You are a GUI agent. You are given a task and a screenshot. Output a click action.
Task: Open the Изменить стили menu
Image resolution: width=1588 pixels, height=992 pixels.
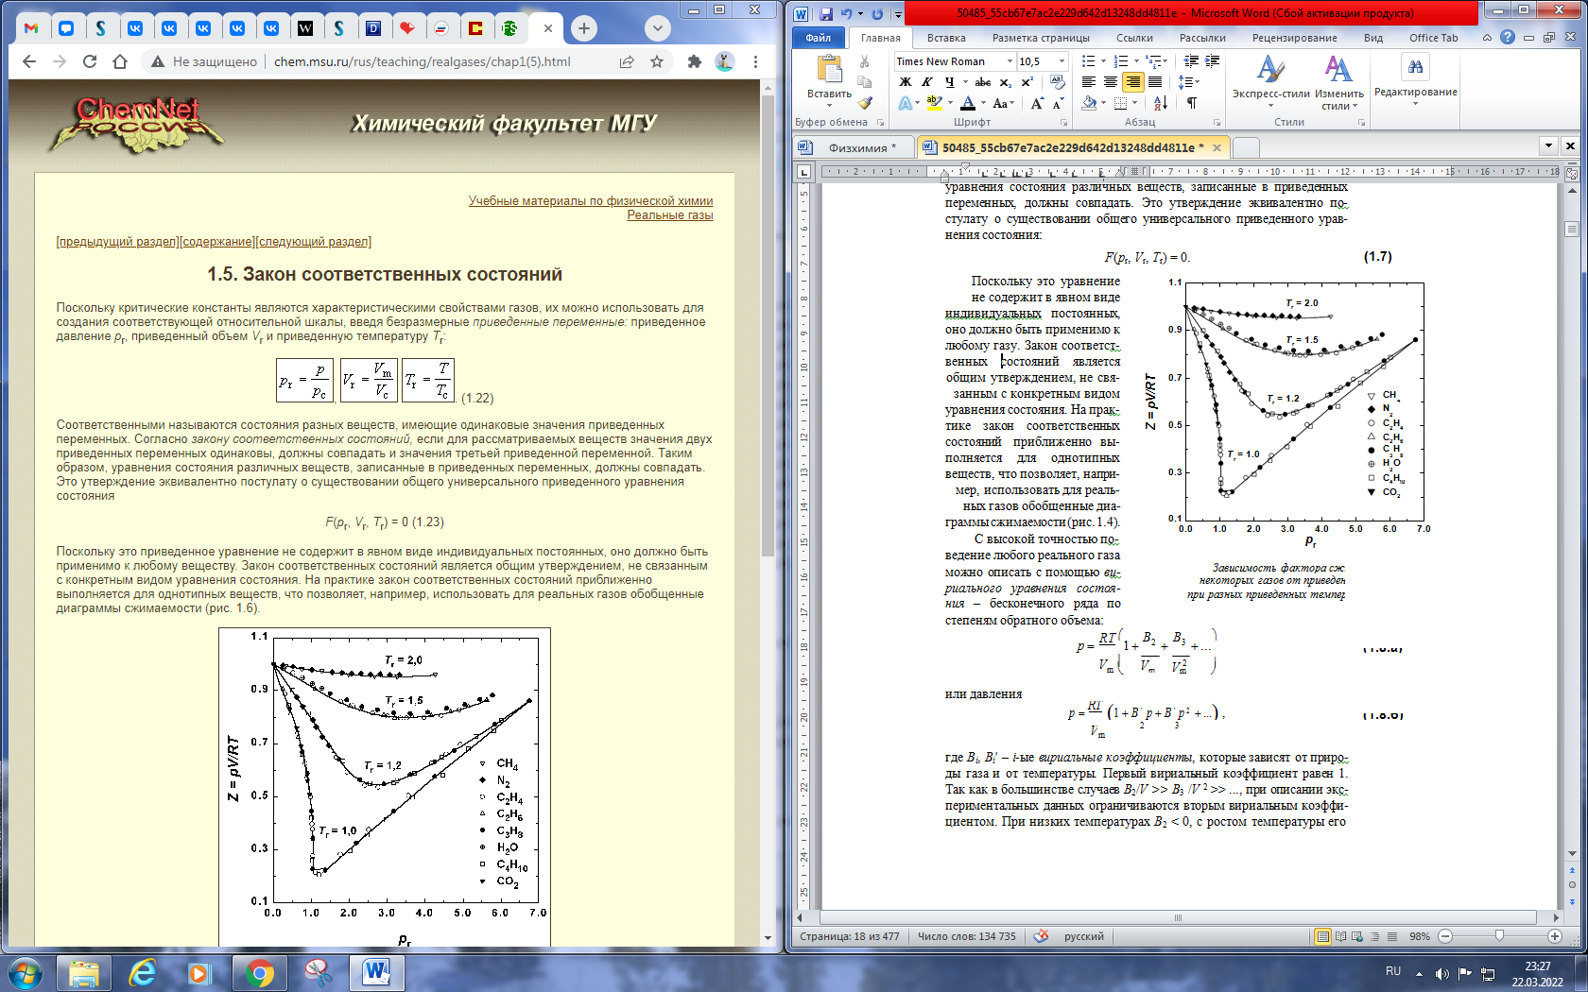click(1338, 80)
